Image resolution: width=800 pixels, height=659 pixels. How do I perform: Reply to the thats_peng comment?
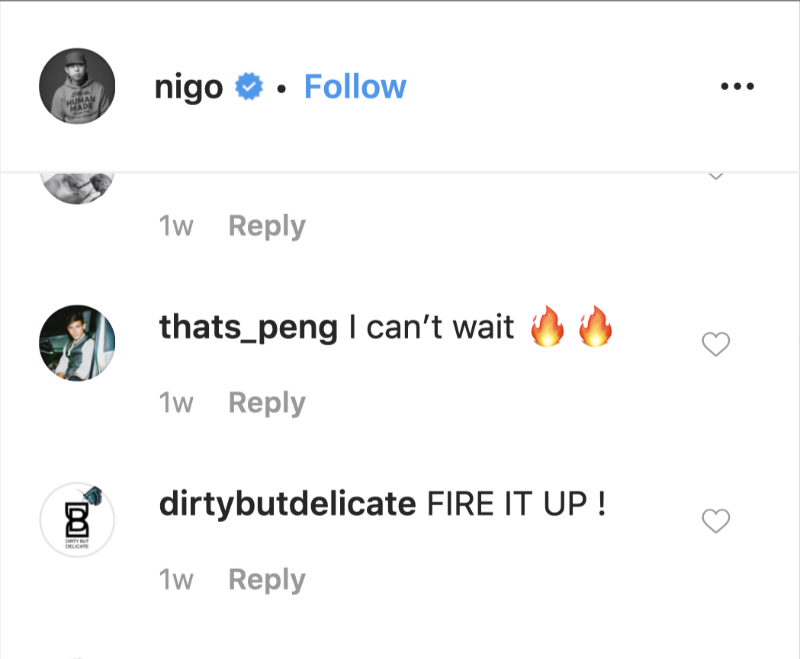267,403
